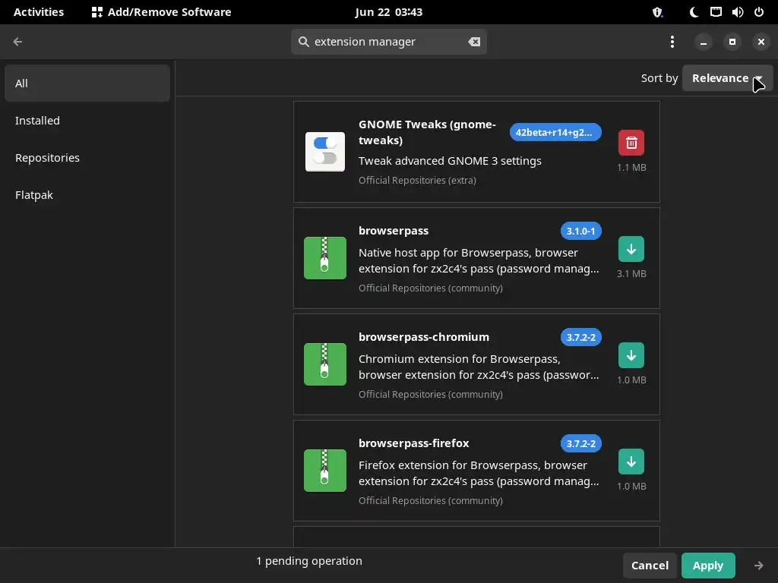Click the GNOME Tweaks app icon
This screenshot has width=778, height=583.
point(325,152)
